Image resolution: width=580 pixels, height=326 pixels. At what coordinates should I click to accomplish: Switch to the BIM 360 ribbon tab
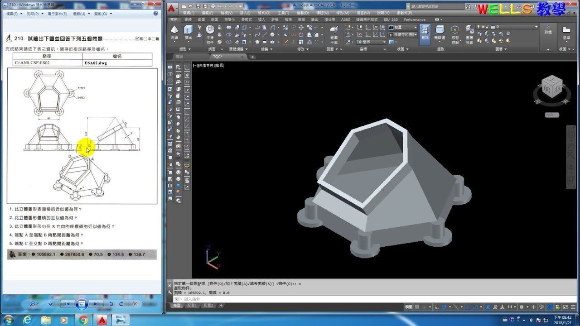pos(391,19)
